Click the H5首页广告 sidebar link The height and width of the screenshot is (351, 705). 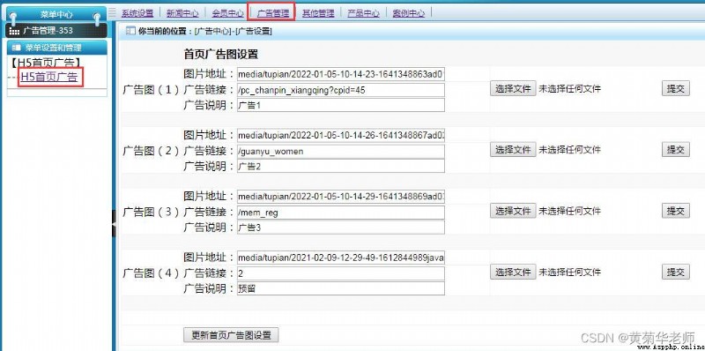click(x=49, y=77)
